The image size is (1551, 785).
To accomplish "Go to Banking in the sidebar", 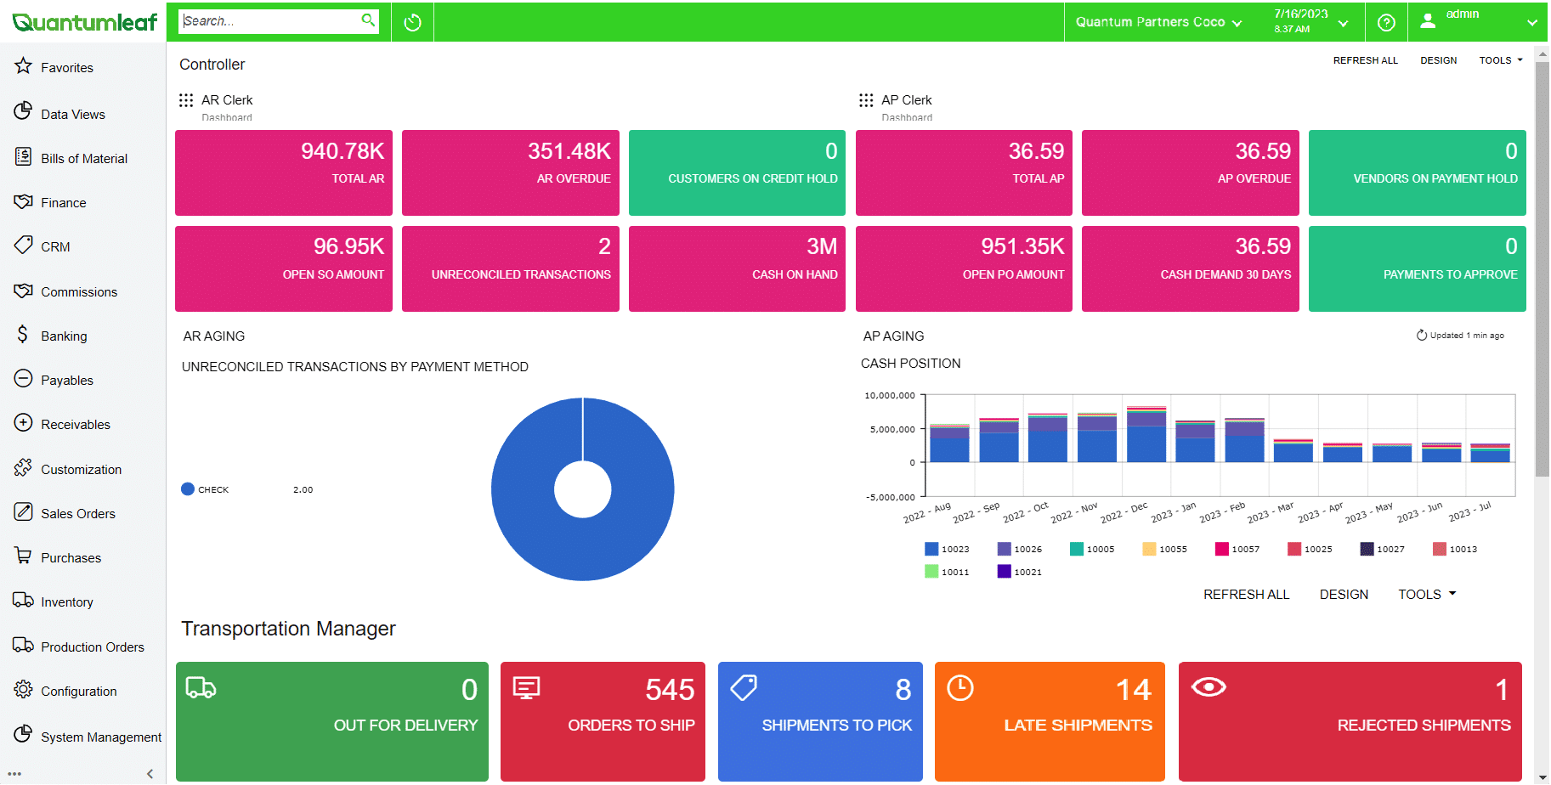I will tap(50, 336).
